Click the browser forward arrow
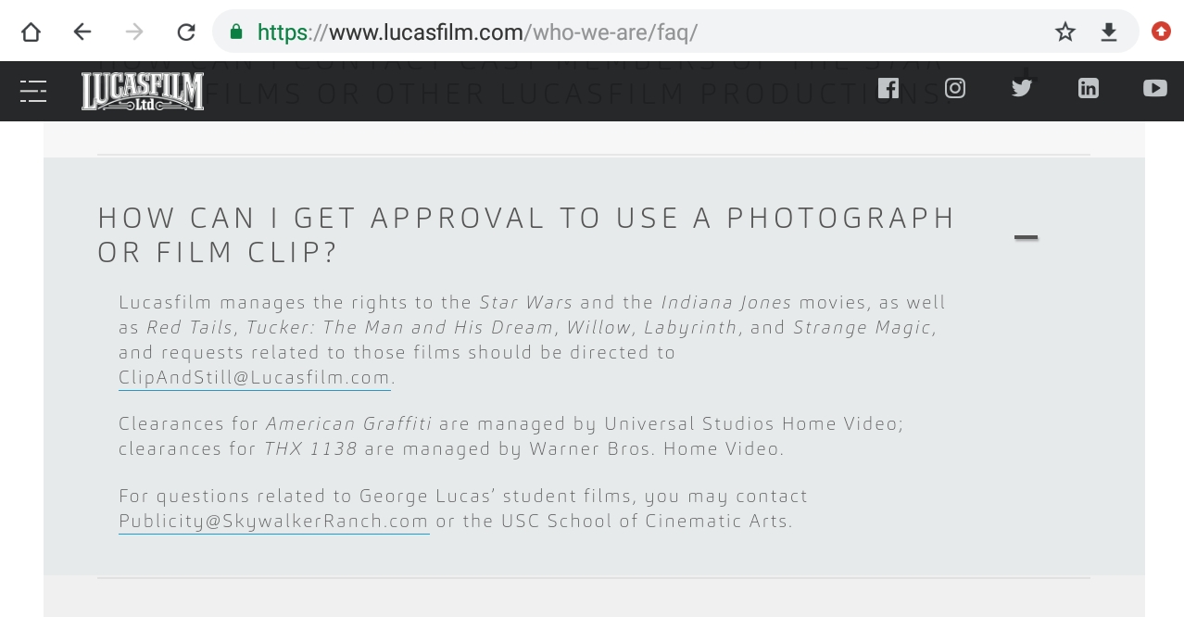Viewport: 1184px width, 617px height. [x=134, y=32]
